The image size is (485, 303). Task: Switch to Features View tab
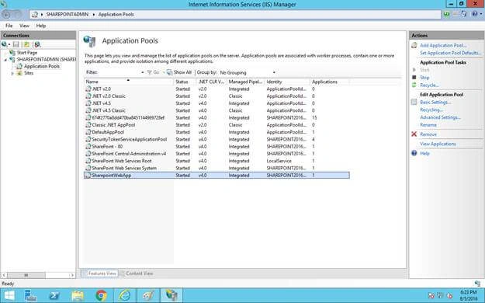[99, 273]
